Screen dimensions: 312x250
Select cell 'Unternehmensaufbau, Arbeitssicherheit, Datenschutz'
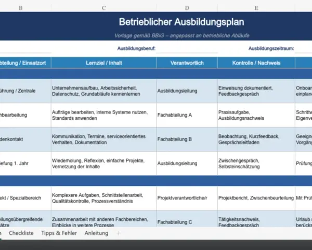tap(103, 91)
